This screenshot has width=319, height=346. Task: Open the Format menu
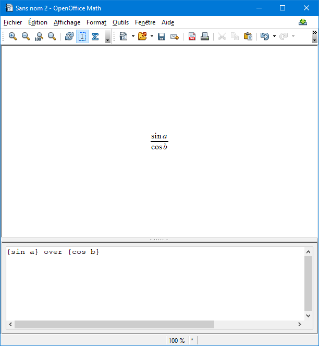(96, 22)
